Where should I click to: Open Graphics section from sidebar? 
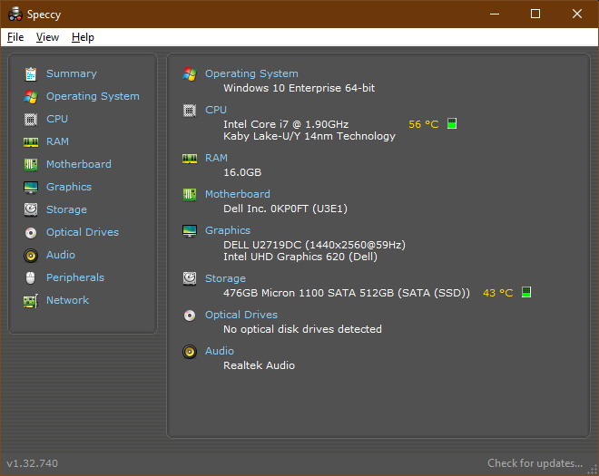pyautogui.click(x=69, y=187)
